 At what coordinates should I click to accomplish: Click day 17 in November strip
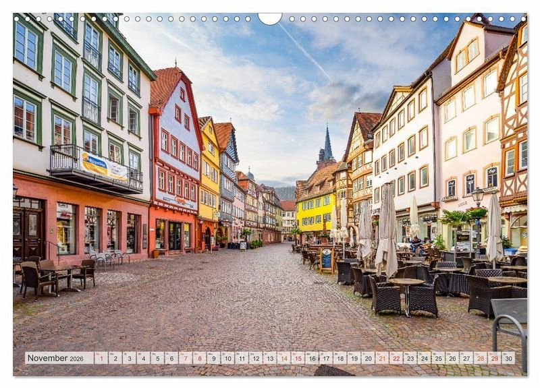tap(326, 358)
